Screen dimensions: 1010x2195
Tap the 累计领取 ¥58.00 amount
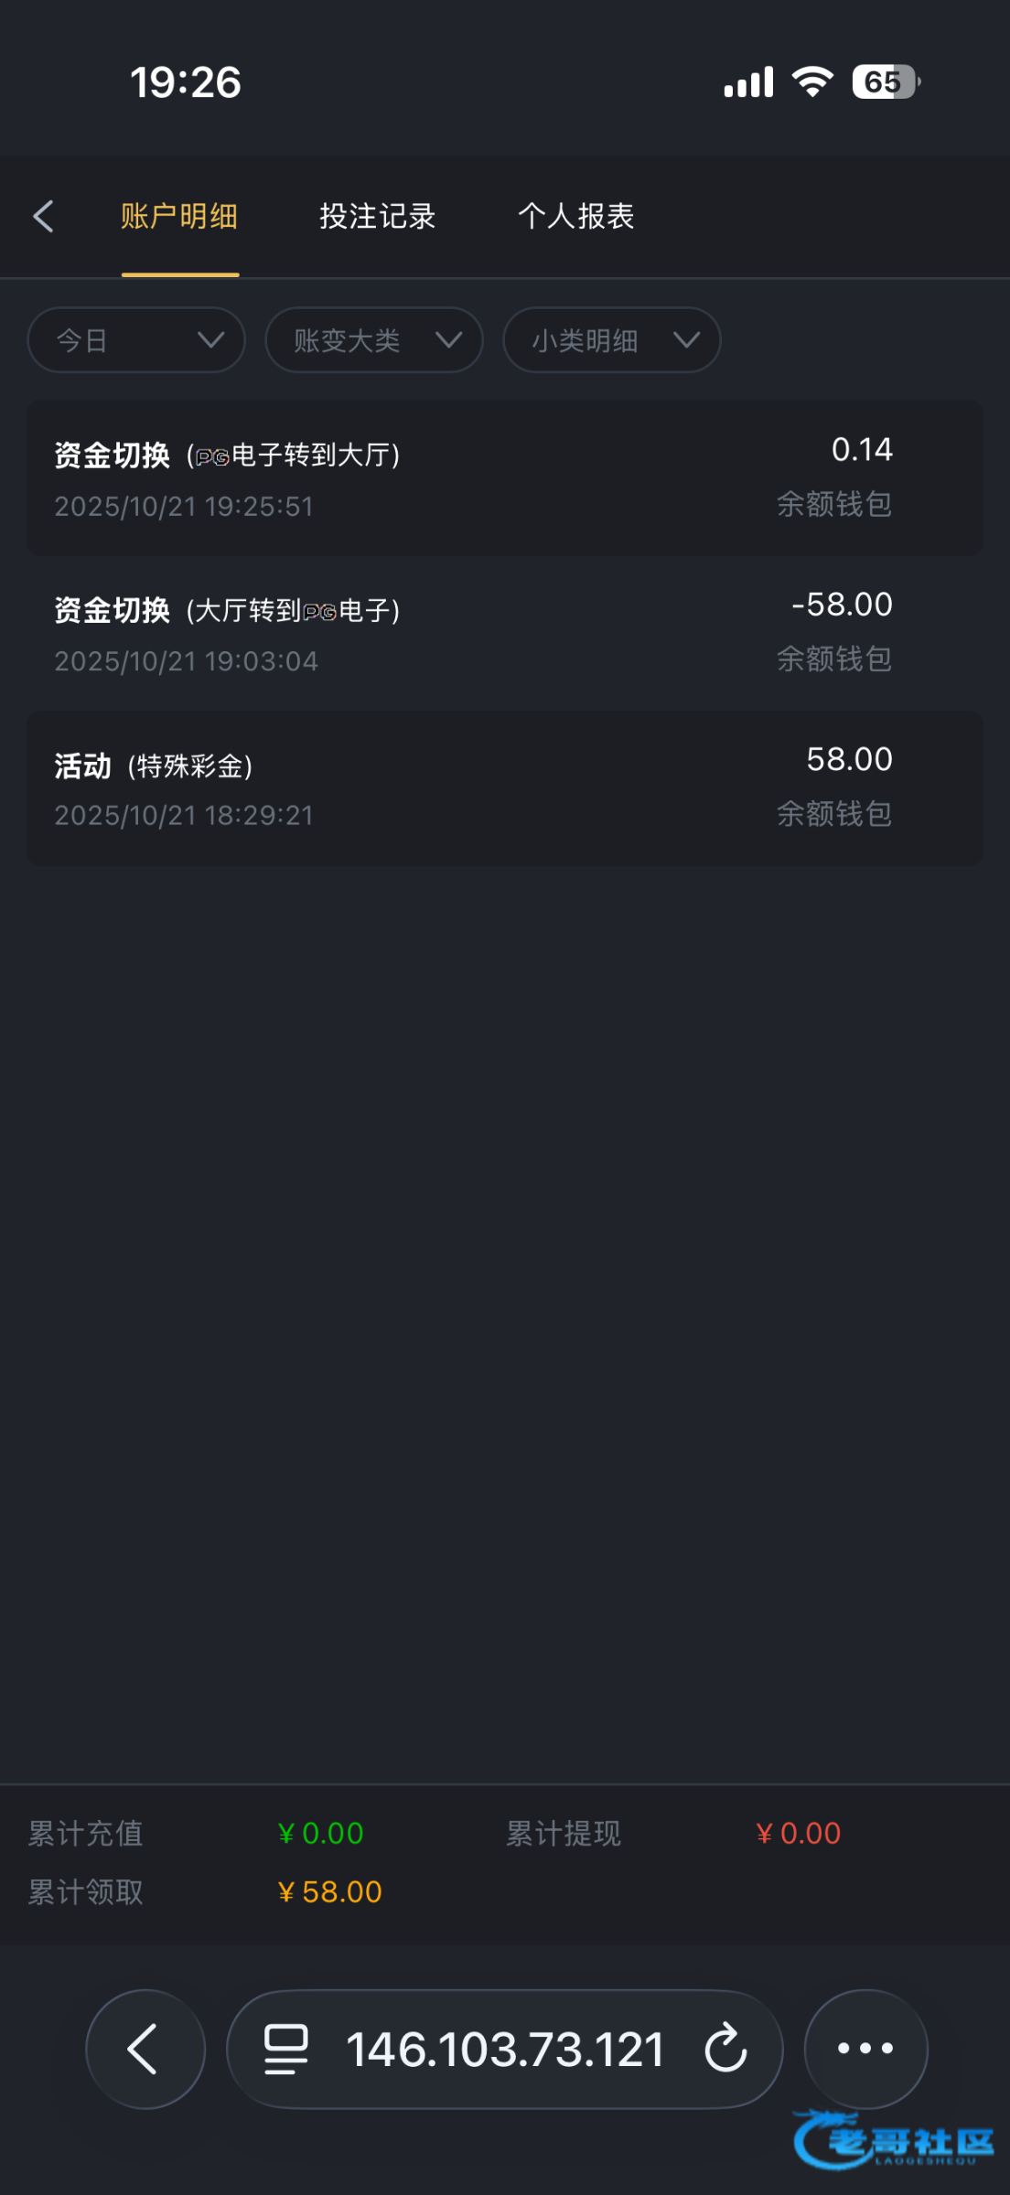coord(330,1891)
